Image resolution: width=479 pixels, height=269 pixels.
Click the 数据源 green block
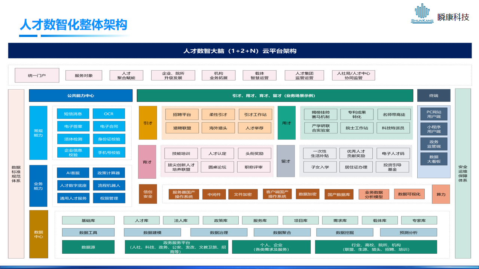pos(88,247)
